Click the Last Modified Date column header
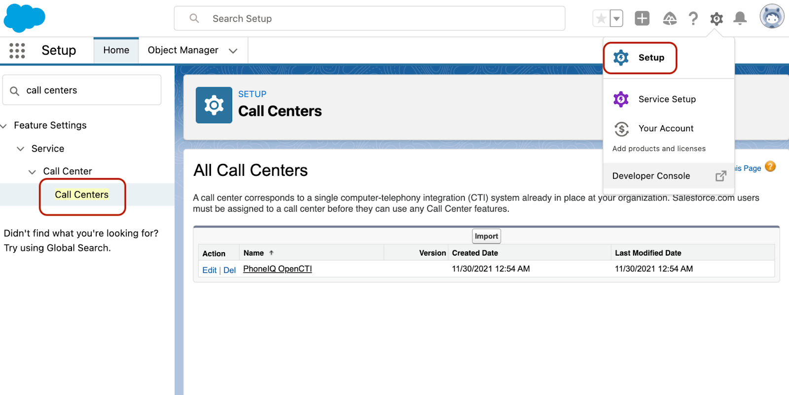Image resolution: width=789 pixels, height=395 pixels. [648, 253]
